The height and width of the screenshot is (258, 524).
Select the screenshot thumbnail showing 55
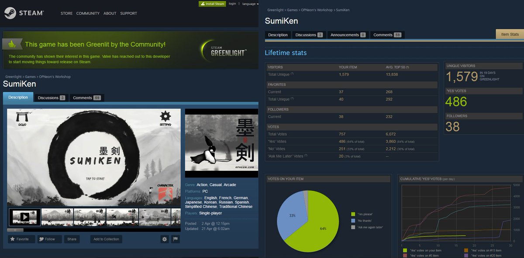click(90, 217)
